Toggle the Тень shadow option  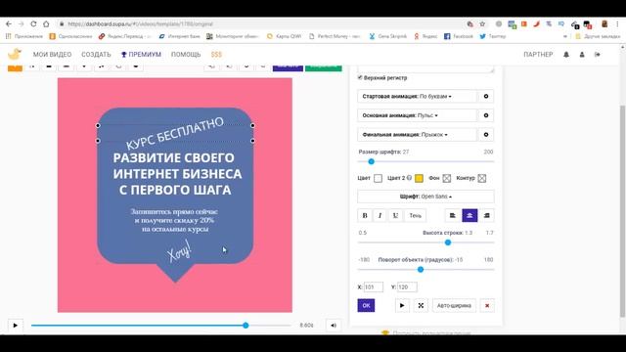415,215
